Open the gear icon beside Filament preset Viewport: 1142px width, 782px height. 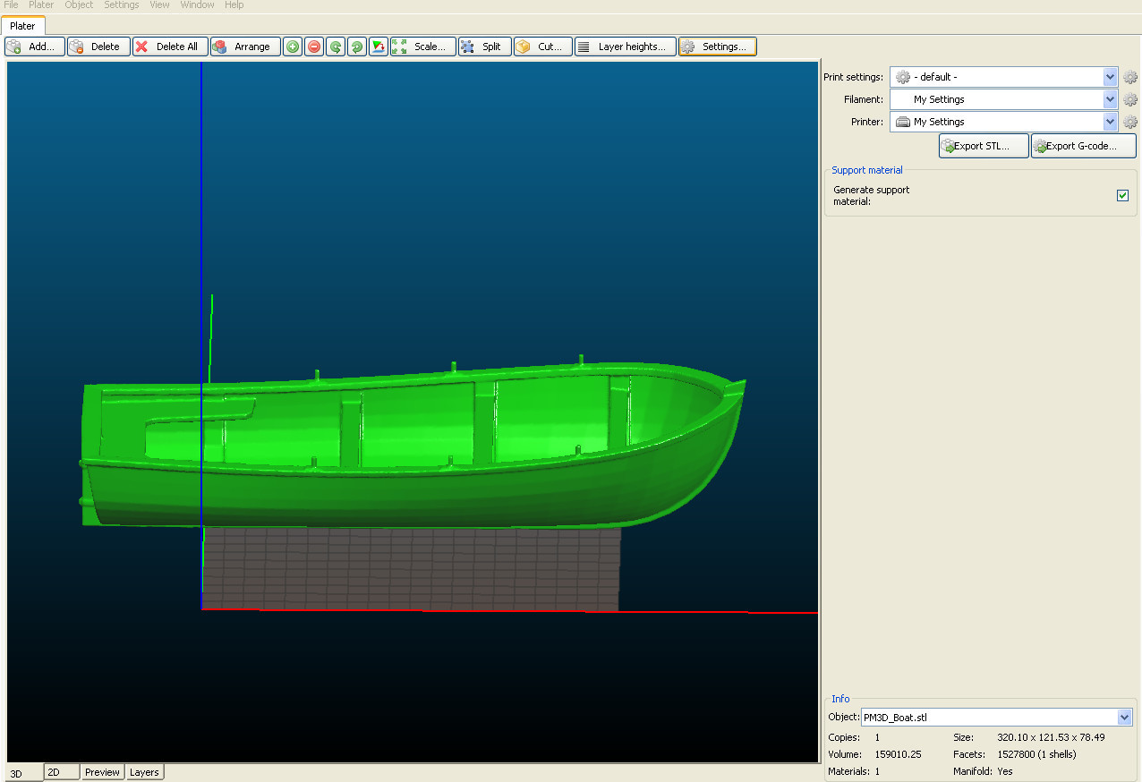1130,99
